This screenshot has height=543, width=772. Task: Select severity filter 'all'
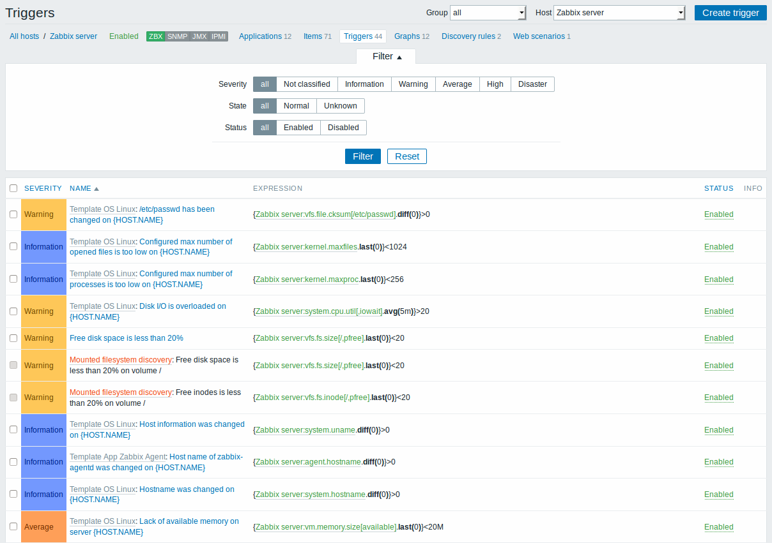point(265,84)
